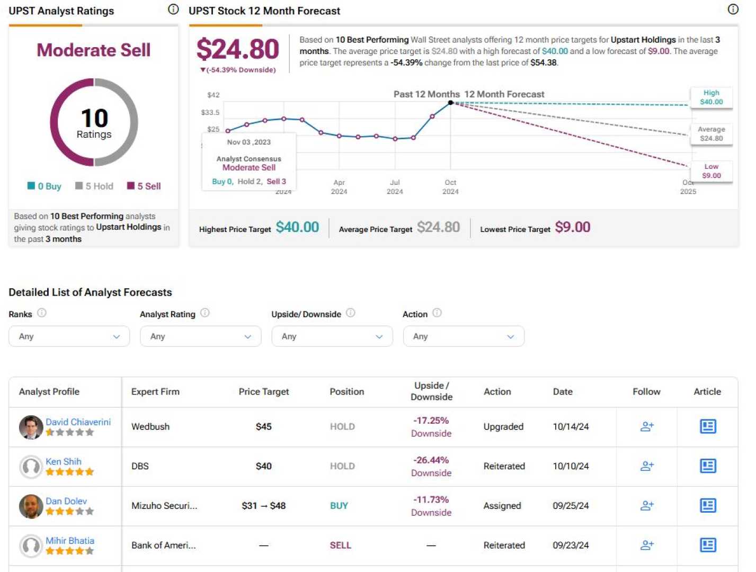Click the Ranks info icon

click(42, 313)
